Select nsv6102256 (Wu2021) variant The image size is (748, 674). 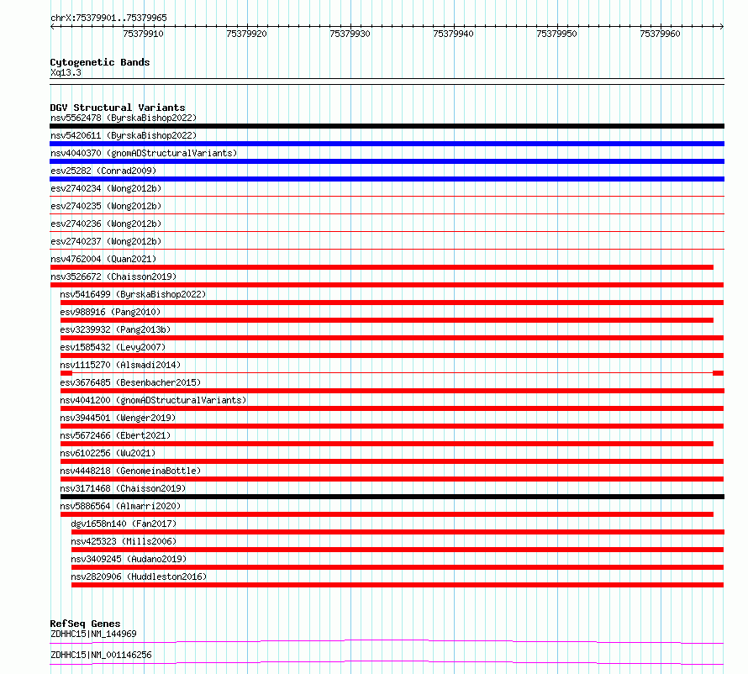(x=108, y=453)
